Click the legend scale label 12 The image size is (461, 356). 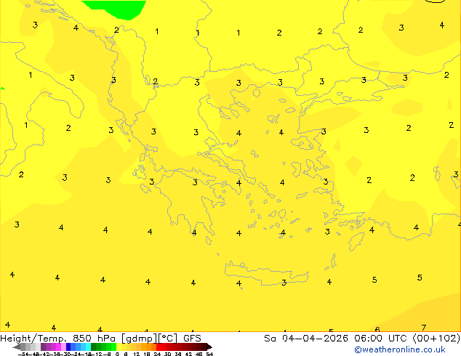137,354
